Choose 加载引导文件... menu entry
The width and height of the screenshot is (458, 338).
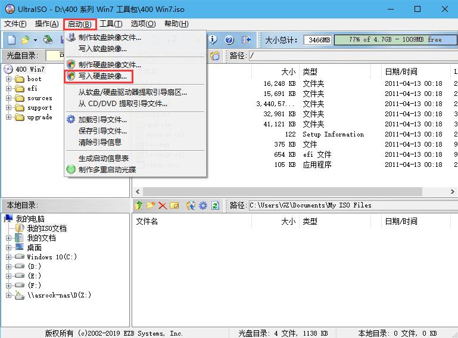135,120
